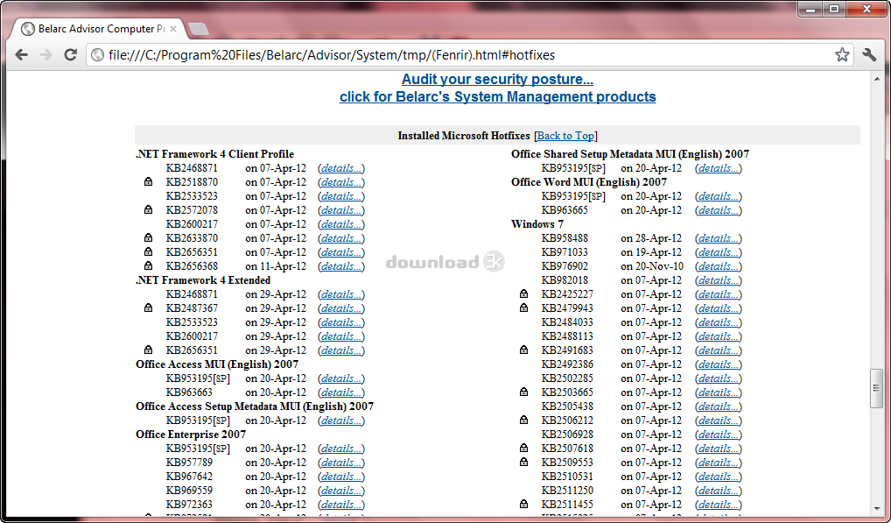
Task: Click the lock icon beside KB2509553
Action: click(x=524, y=462)
